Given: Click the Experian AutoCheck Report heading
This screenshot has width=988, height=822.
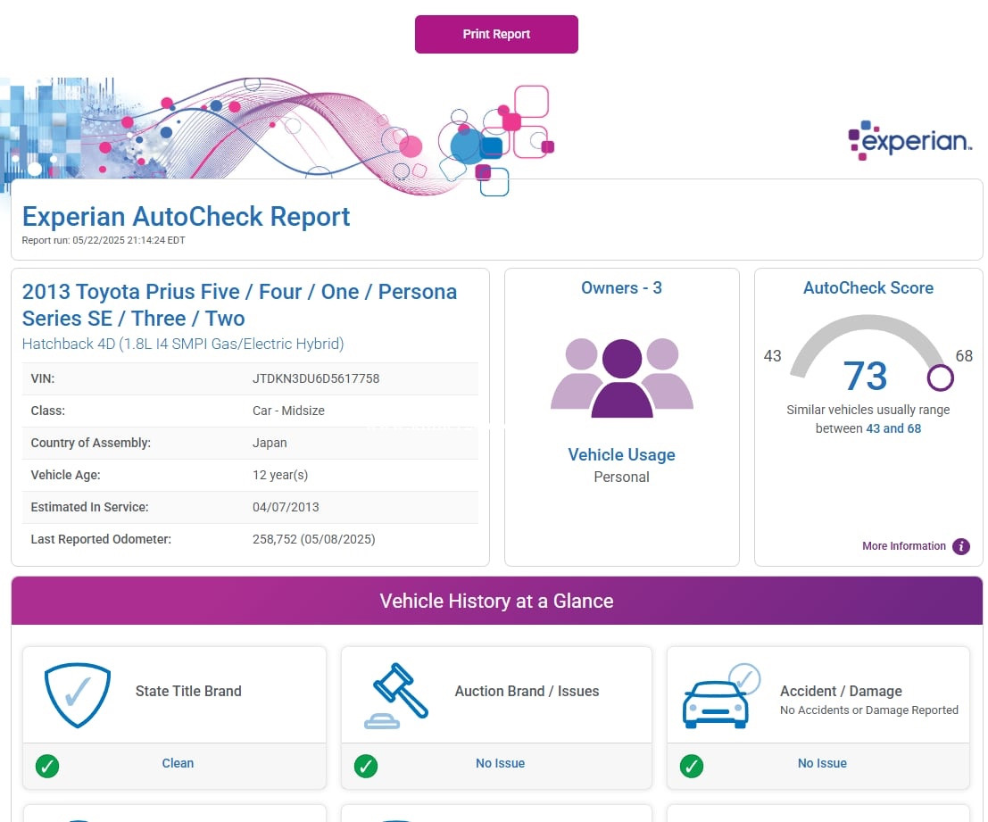Looking at the screenshot, I should pyautogui.click(x=186, y=217).
